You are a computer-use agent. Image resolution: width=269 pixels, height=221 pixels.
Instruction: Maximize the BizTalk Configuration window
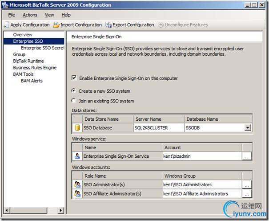(254, 5)
